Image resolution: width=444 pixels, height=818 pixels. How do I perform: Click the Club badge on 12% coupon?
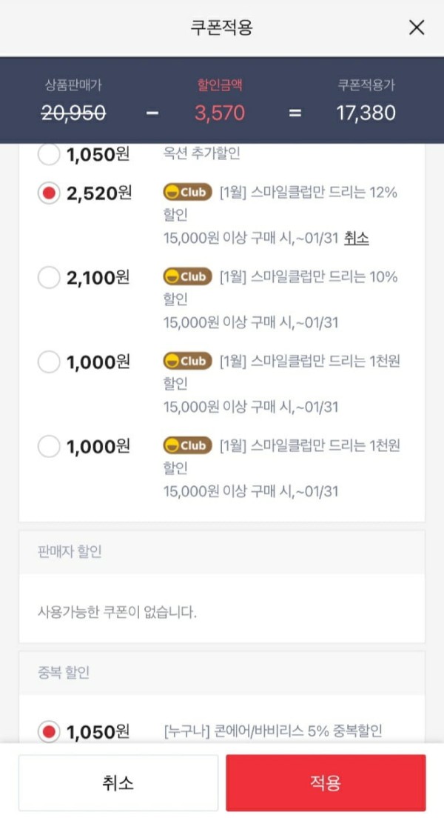(x=188, y=193)
